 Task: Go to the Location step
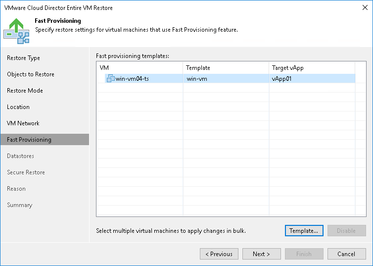[18, 107]
